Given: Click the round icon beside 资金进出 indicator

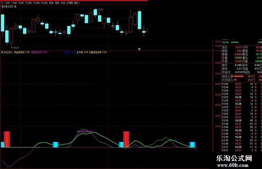Looking at the screenshot, I should tap(2, 52).
